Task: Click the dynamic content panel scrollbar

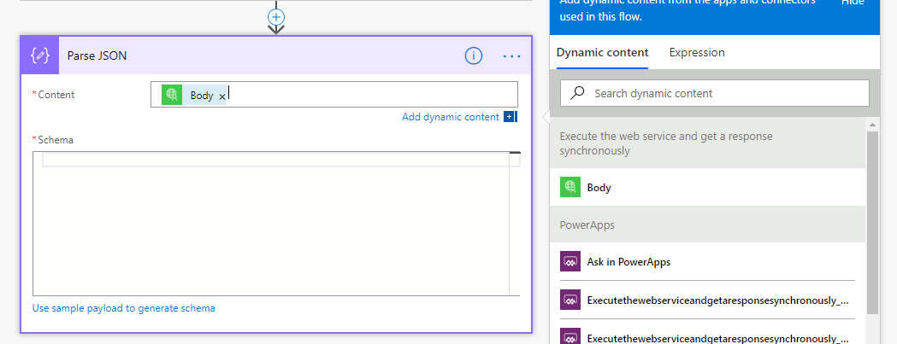Action: pos(871,222)
